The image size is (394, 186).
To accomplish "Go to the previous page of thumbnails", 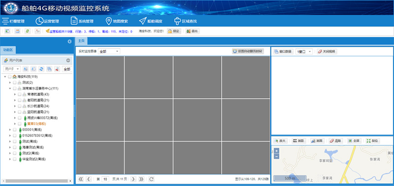I will tap(89, 179).
